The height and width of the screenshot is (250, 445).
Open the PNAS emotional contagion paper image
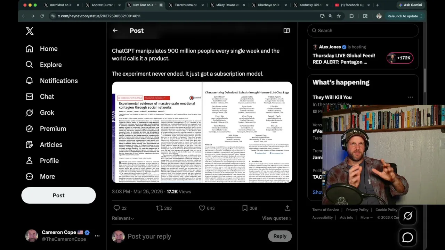157,132
